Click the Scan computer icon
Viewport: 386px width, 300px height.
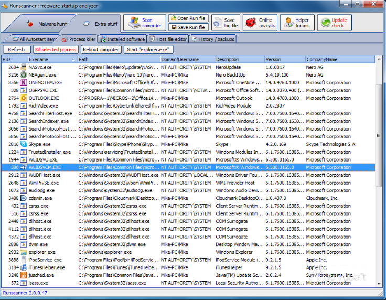(134, 23)
